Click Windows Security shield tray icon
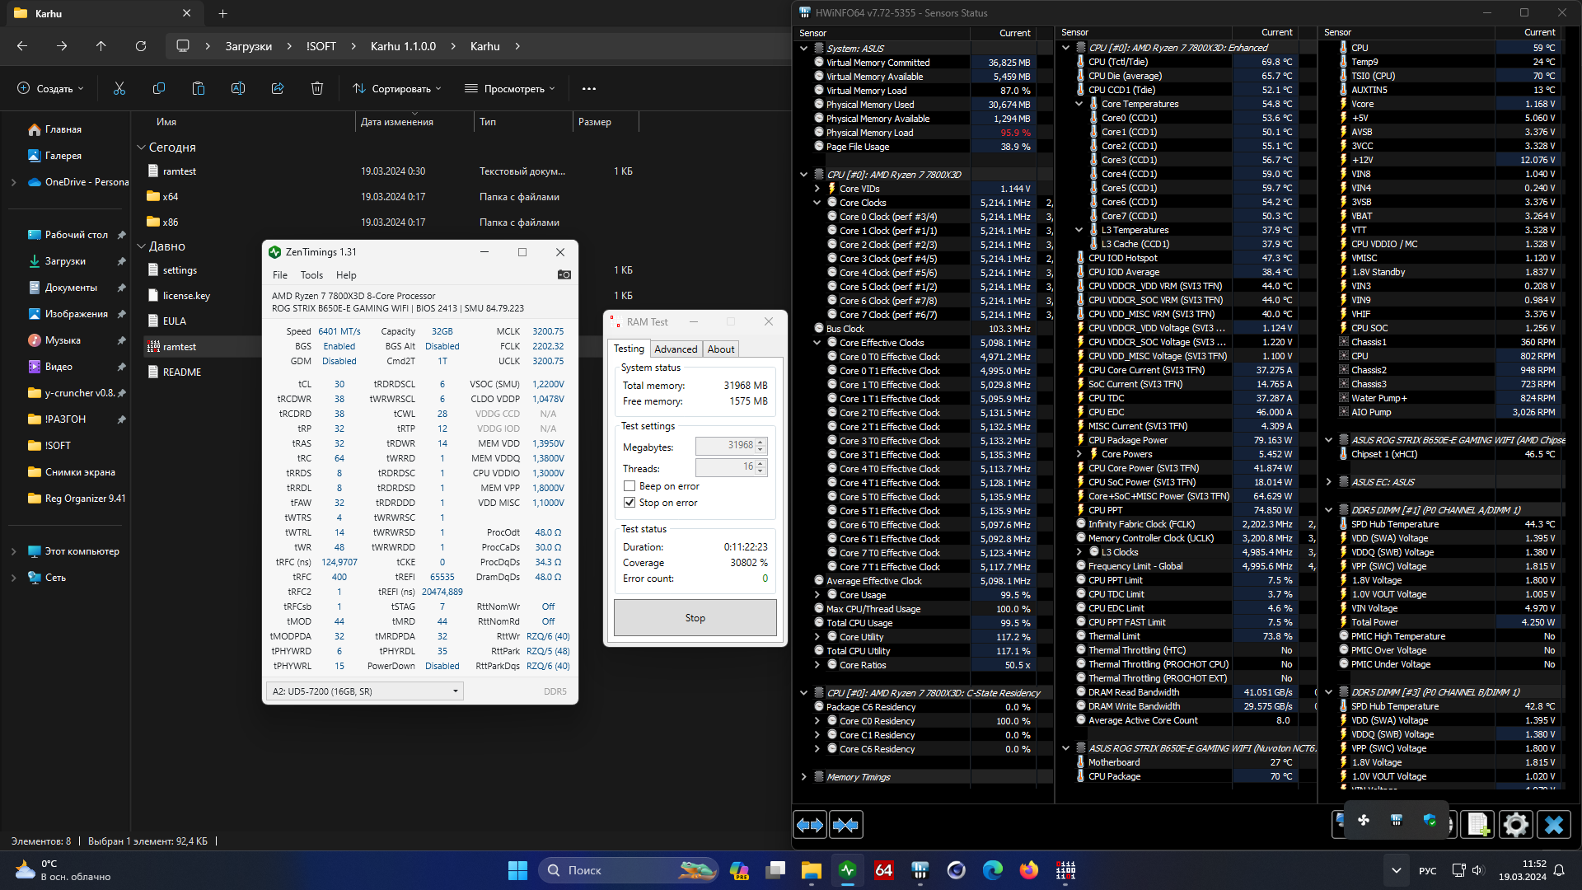Viewport: 1582px width, 890px height. click(1430, 821)
